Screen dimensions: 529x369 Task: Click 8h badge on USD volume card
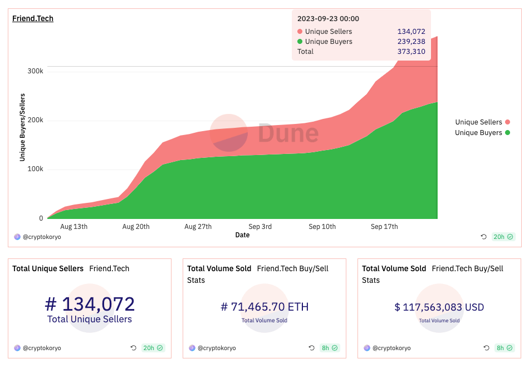pos(504,348)
